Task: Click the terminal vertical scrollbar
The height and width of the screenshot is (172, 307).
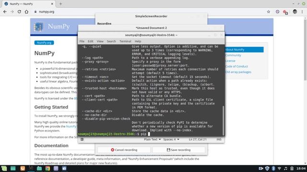Action: pos(223,120)
